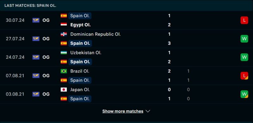Click the Egypt flag icon
Image resolution: width=253 pixels, height=123 pixels.
(x=64, y=25)
